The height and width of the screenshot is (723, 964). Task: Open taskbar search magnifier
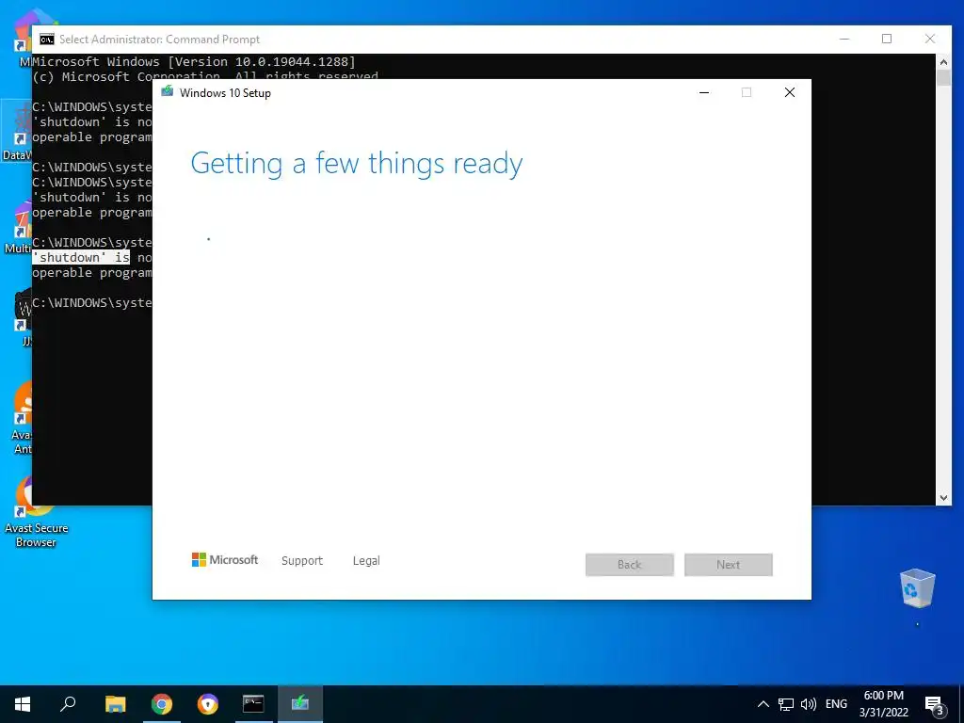68,704
